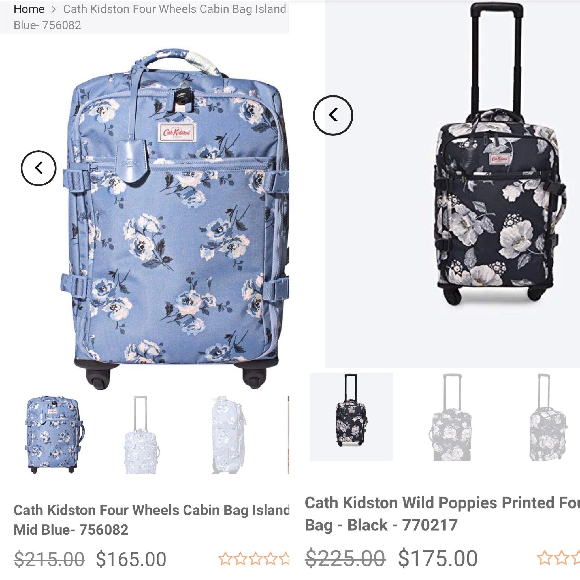Click the breadcrumb chevron separator after Home
The width and height of the screenshot is (580, 580).
pos(54,9)
